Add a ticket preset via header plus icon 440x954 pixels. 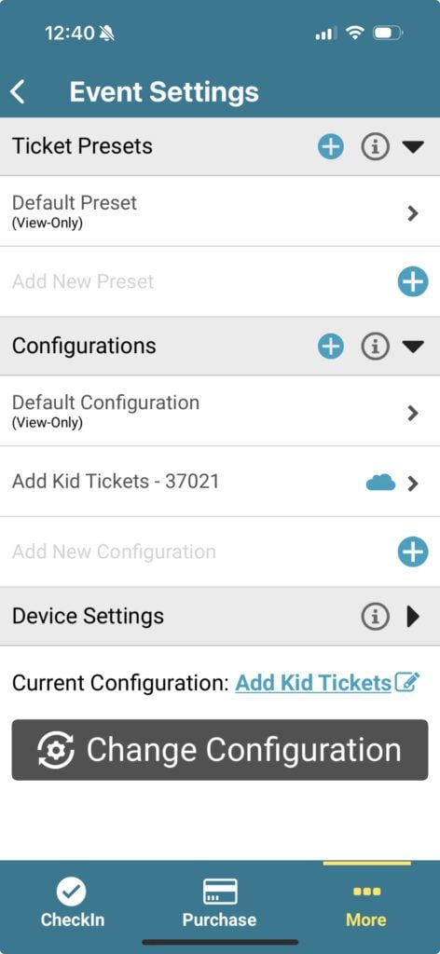pyautogui.click(x=330, y=146)
